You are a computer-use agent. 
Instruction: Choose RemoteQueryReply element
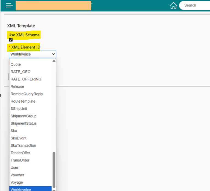coord(30,94)
